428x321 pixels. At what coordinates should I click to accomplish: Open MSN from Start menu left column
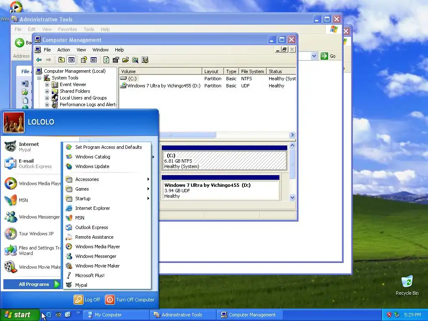pos(31,200)
